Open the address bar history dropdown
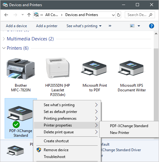Image resolution: width=159 pixels, height=162 pixels. point(113,15)
